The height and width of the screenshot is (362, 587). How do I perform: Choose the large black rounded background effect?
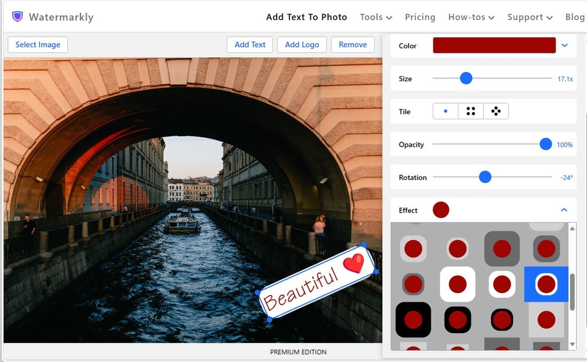point(413,320)
